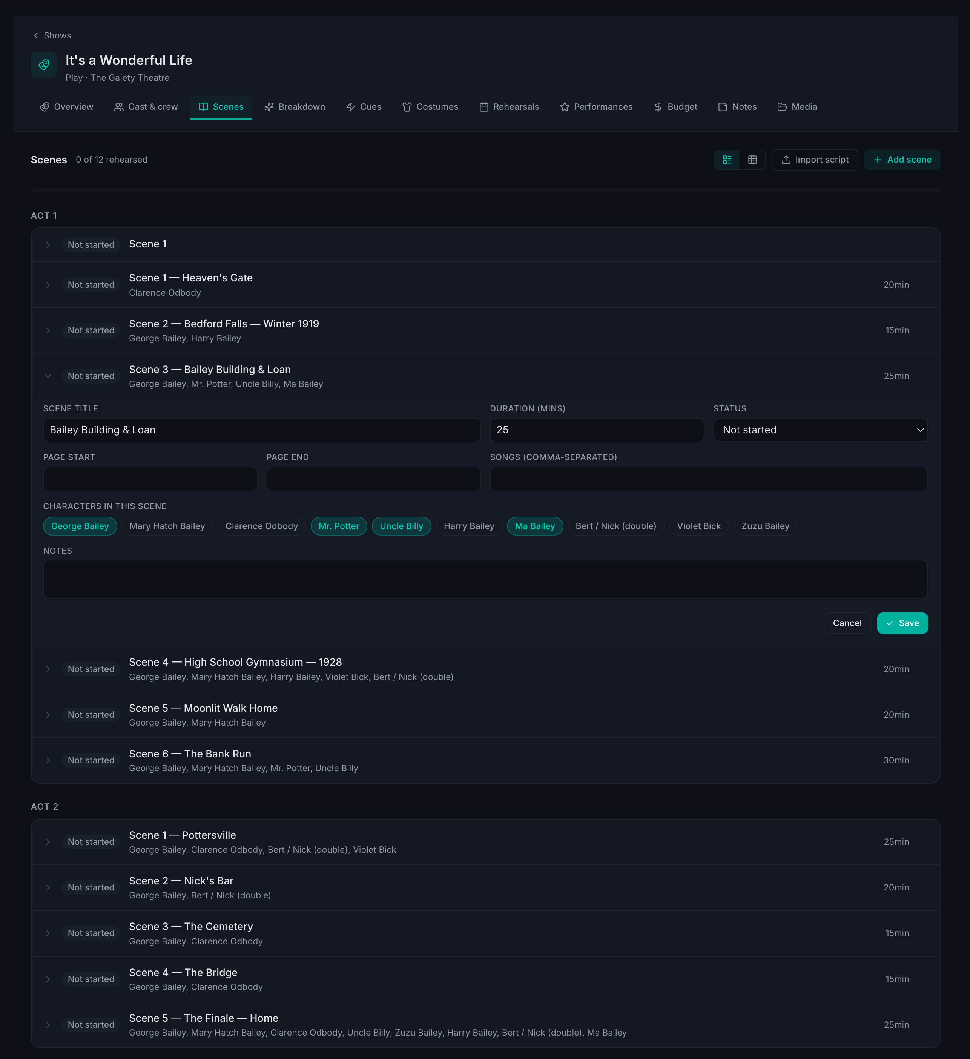Viewport: 970px width, 1059px height.
Task: Click the Add scene button
Action: 902,160
